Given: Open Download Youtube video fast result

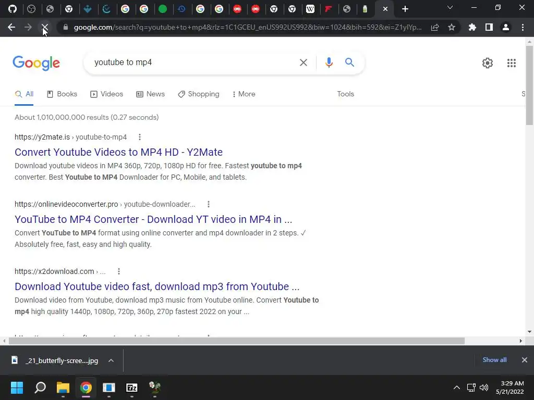Looking at the screenshot, I should [x=157, y=286].
